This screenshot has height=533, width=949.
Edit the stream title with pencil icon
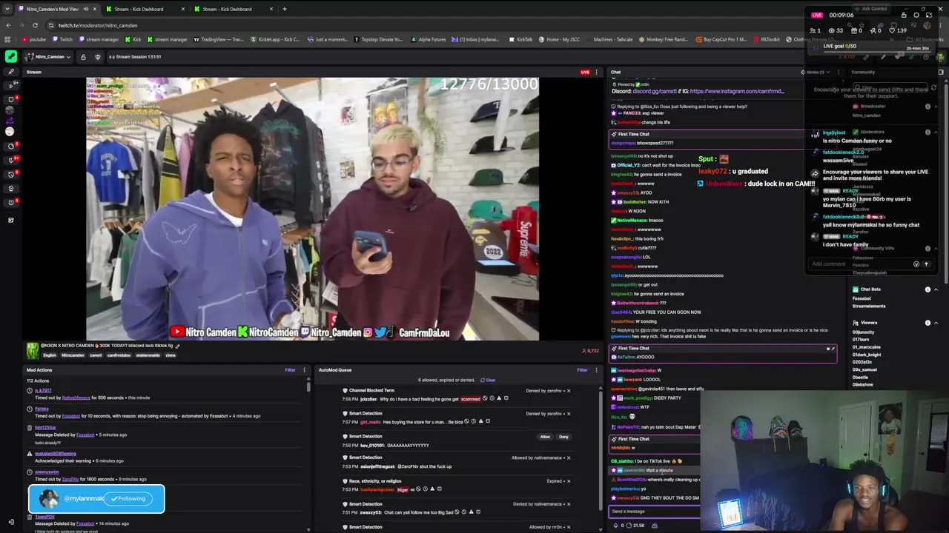[177, 346]
